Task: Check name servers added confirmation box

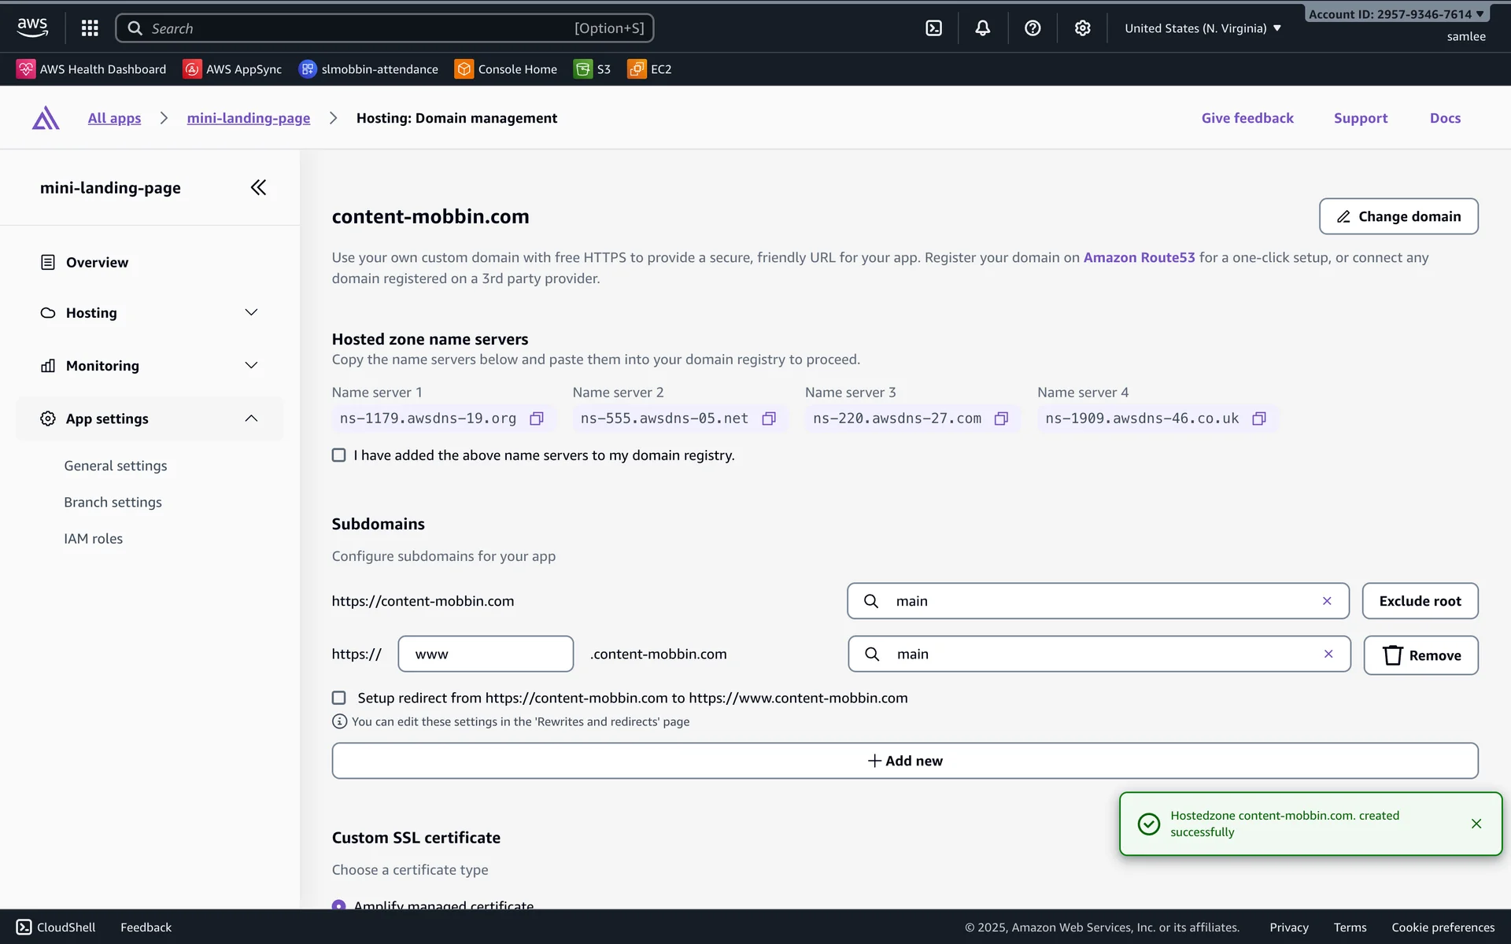Action: point(339,455)
